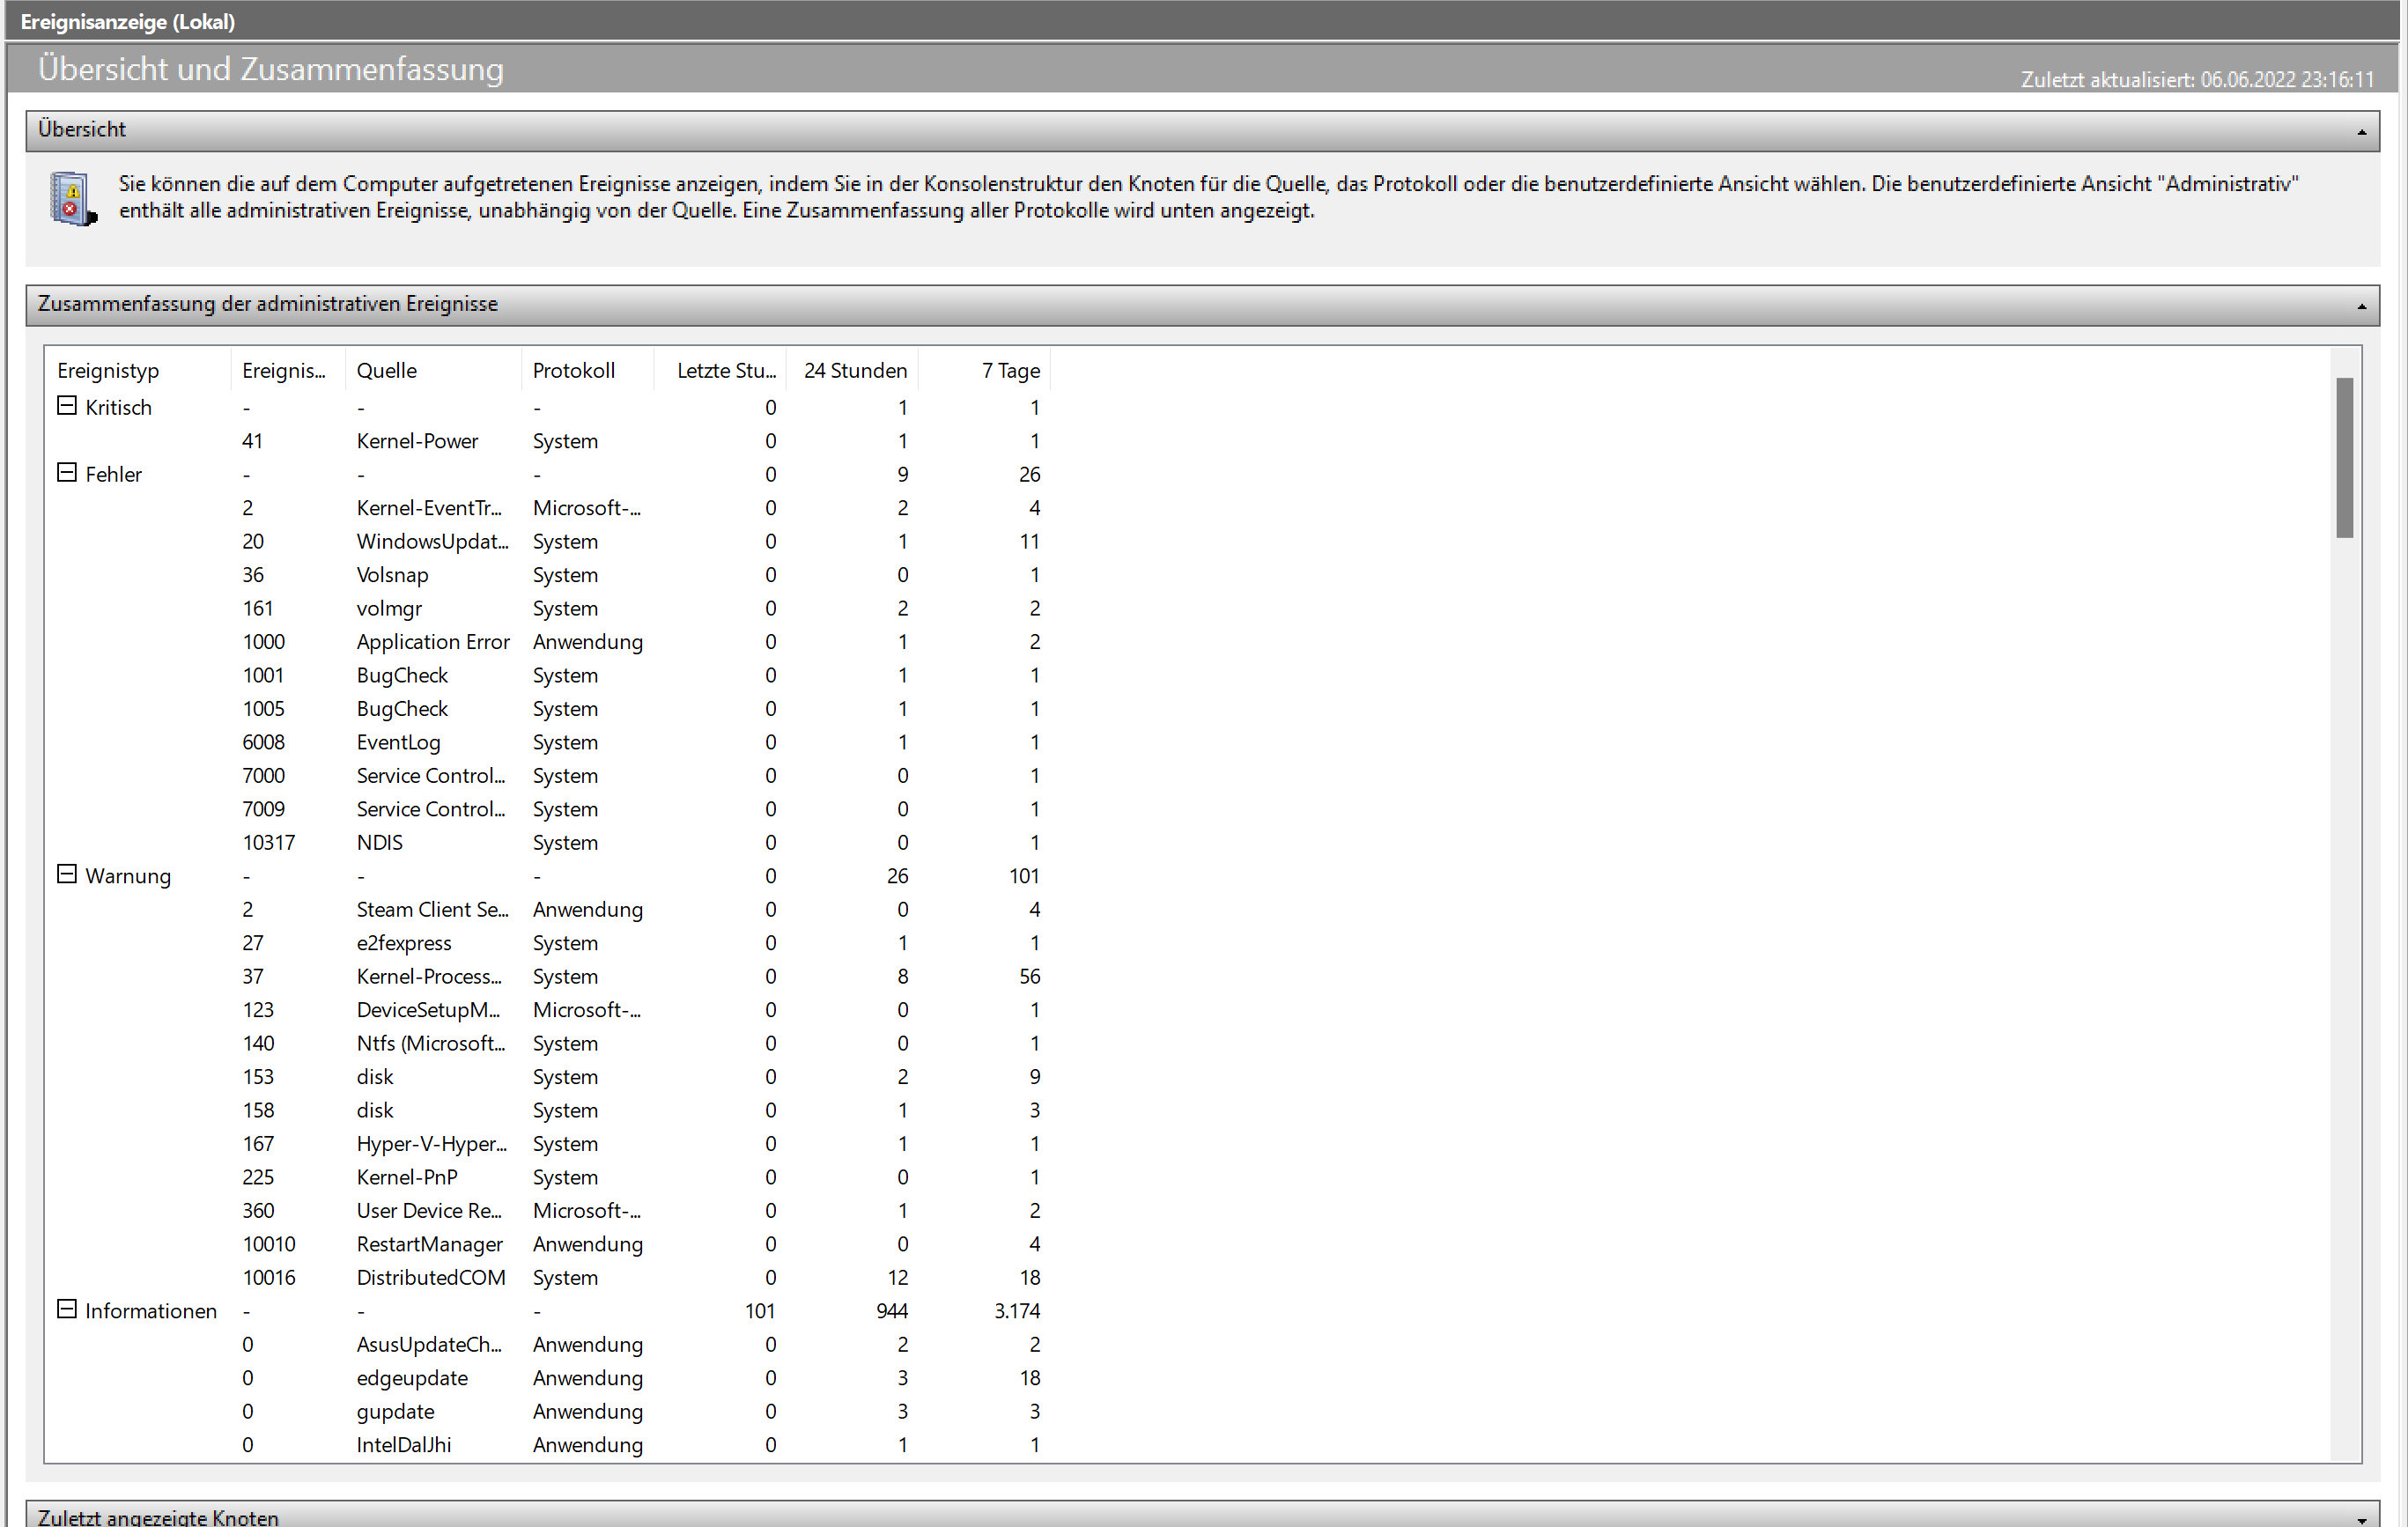
Task: Select the Steam Client Service warning row
Action: pyautogui.click(x=432, y=910)
